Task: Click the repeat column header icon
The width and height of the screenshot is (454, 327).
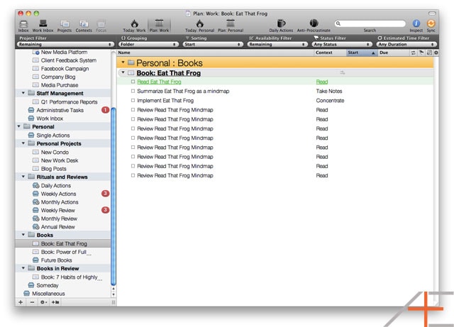Action: click(x=413, y=52)
